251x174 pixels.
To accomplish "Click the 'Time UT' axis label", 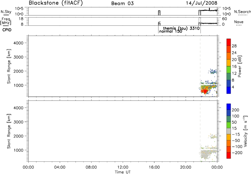I will pyautogui.click(x=123, y=172).
